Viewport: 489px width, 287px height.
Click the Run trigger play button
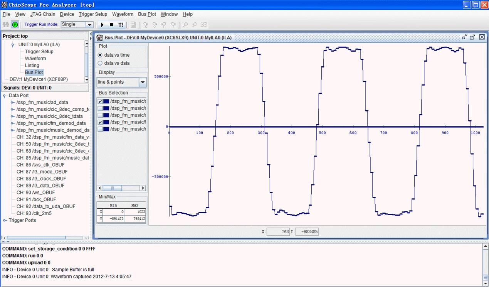point(102,25)
